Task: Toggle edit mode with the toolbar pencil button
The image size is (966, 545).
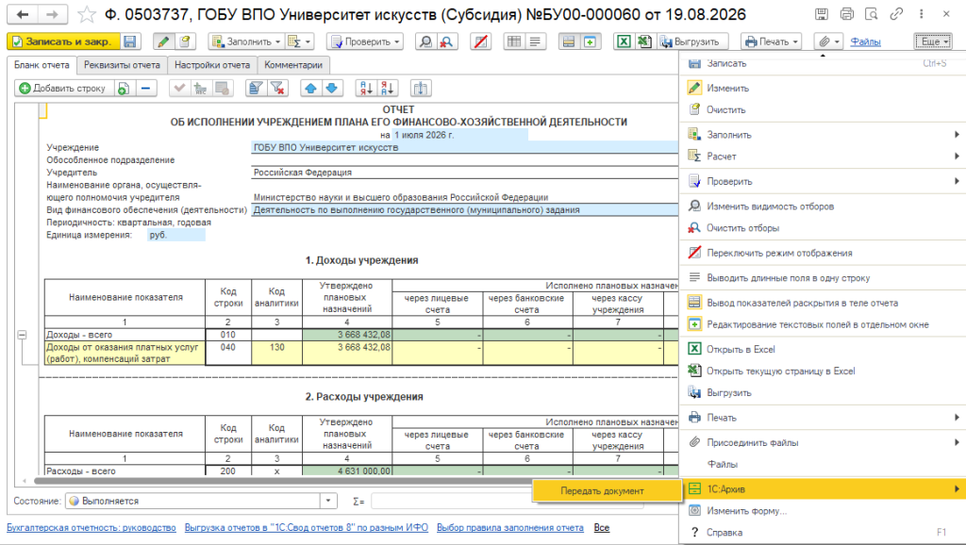Action: coord(163,41)
